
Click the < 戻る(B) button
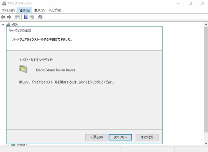[x=97, y=137]
